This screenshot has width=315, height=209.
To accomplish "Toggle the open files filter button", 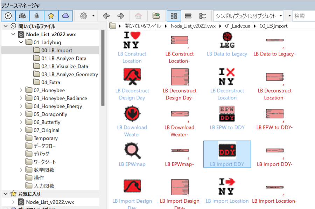I will [x=8, y=16].
